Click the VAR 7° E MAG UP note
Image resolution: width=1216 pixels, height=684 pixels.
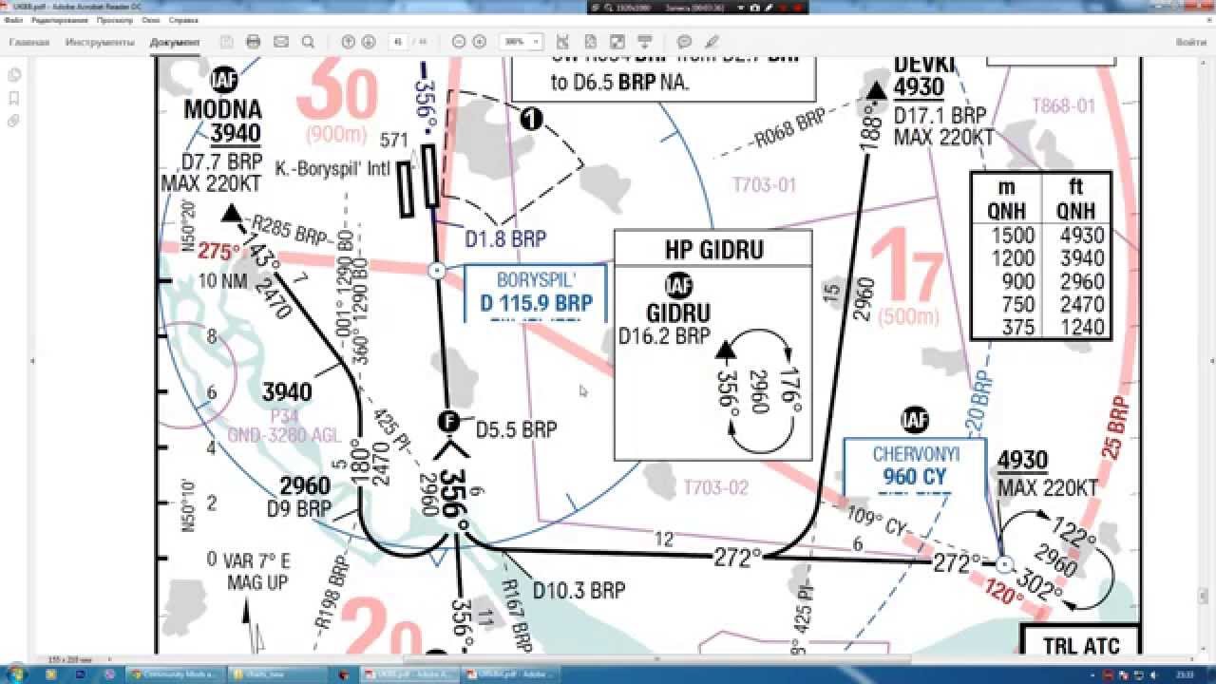256,571
